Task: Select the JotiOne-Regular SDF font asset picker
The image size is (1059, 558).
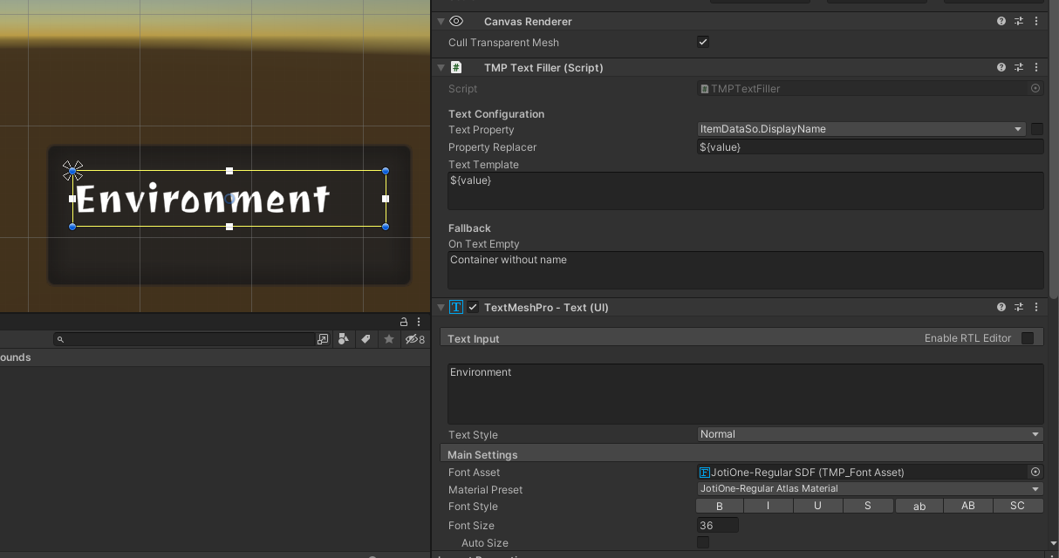Action: (x=1035, y=472)
